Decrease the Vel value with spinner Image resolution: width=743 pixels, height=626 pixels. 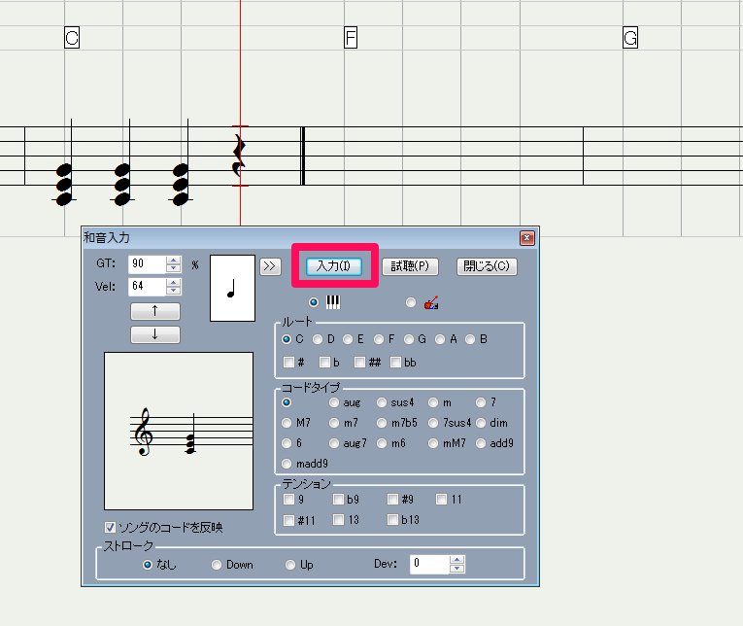173,291
